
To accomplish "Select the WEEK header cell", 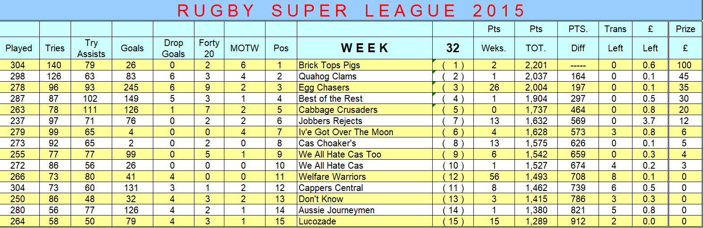I will [x=364, y=48].
